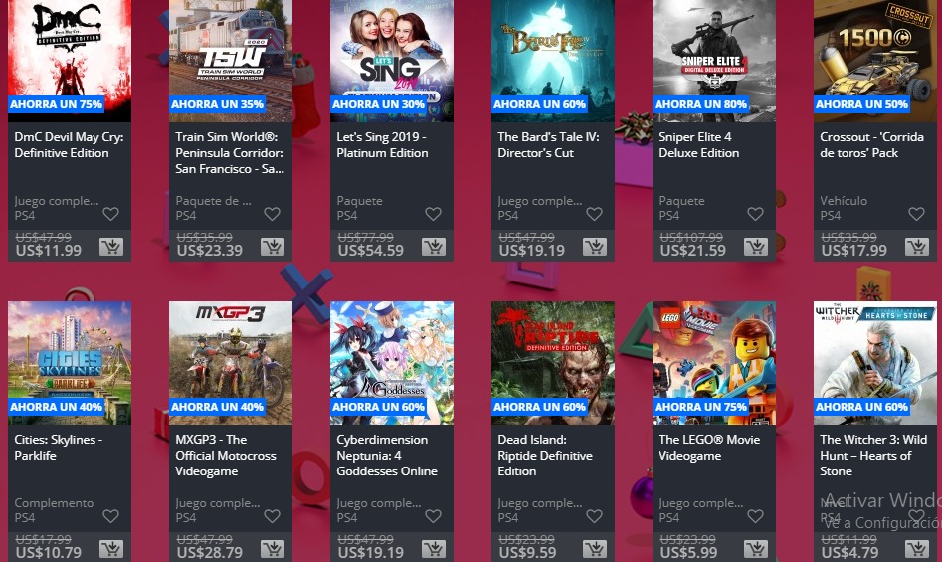
Task: Open Crossout 1500 coins pack cover image
Action: pyautogui.click(x=874, y=61)
